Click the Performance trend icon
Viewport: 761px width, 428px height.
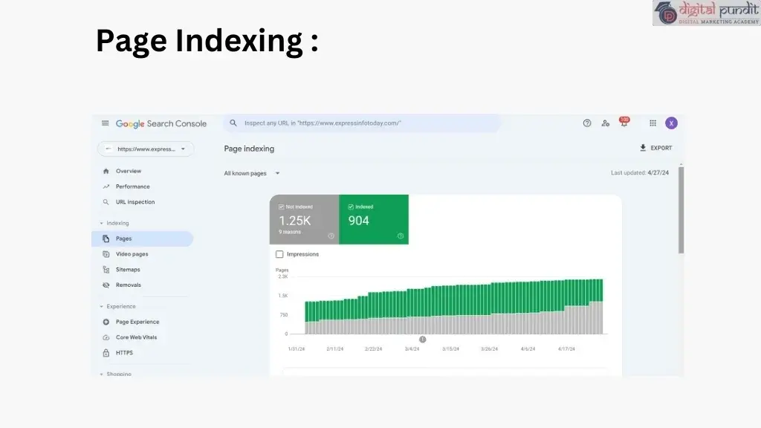point(106,187)
